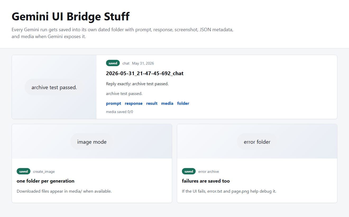
Task: Click the 'error folder' preview thumbnail
Action: pyautogui.click(x=257, y=141)
